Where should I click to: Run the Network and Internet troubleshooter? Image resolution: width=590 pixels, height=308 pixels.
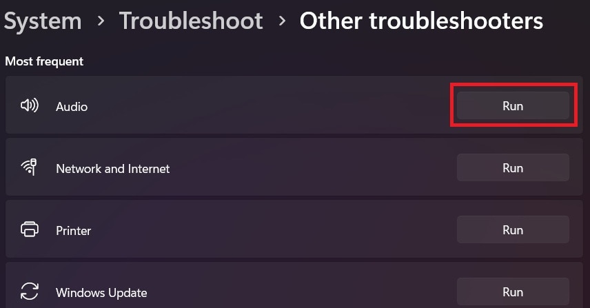[513, 167]
